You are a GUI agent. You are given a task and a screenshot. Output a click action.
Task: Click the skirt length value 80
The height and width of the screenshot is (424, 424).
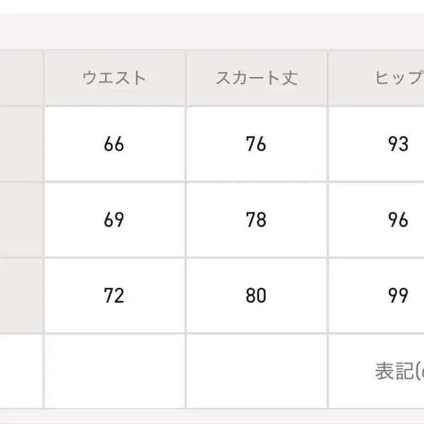257,296
